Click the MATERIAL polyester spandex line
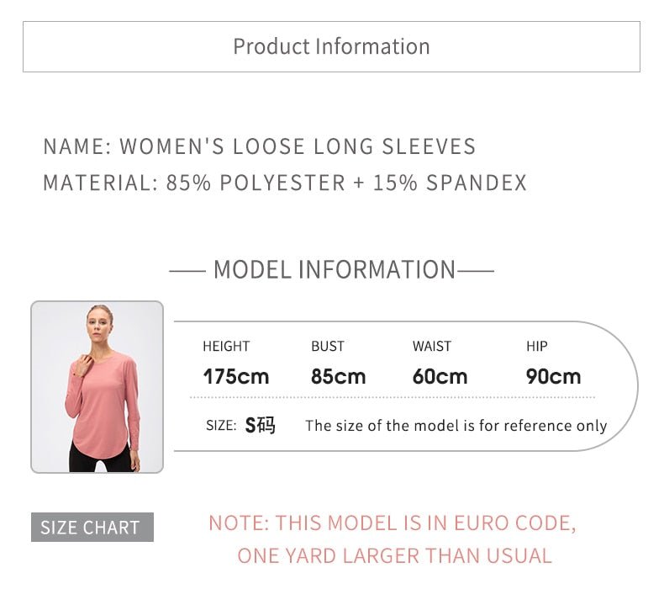The width and height of the screenshot is (664, 589). coord(284,183)
